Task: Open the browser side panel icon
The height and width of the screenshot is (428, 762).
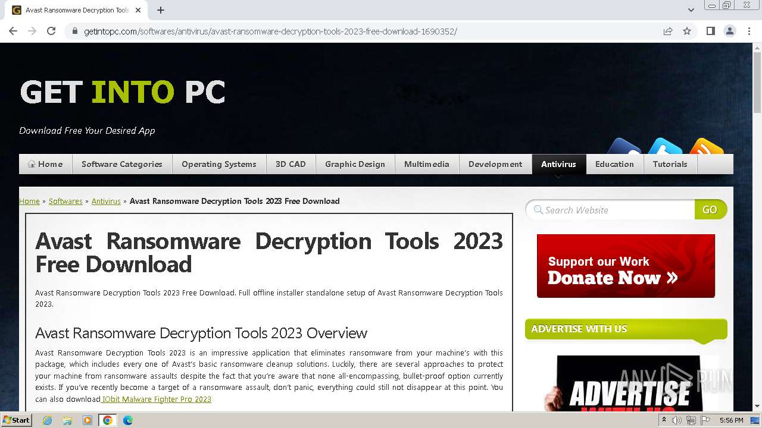Action: pyautogui.click(x=710, y=31)
